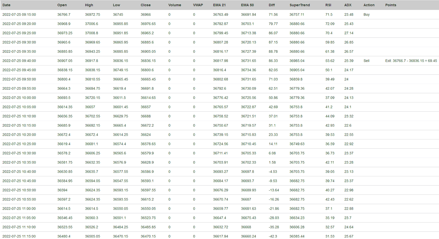The width and height of the screenshot is (439, 239).
Task: Click Close value 36470.15
Action: [x=148, y=236]
